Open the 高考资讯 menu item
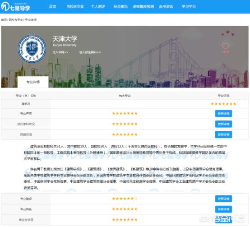Image resolution: width=250 pixels, height=227 pixels. click(166, 6)
